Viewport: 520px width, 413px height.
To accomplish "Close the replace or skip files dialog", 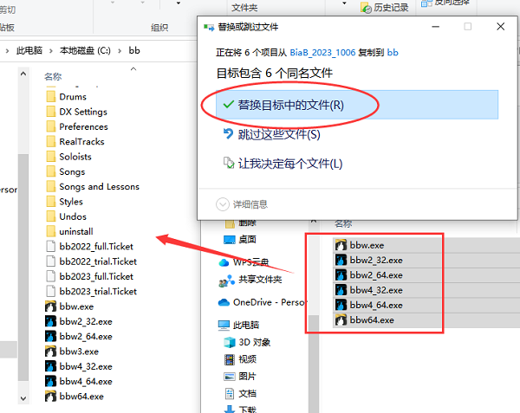I will (x=500, y=27).
